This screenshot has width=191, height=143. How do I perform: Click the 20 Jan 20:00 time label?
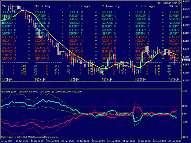click(98, 141)
